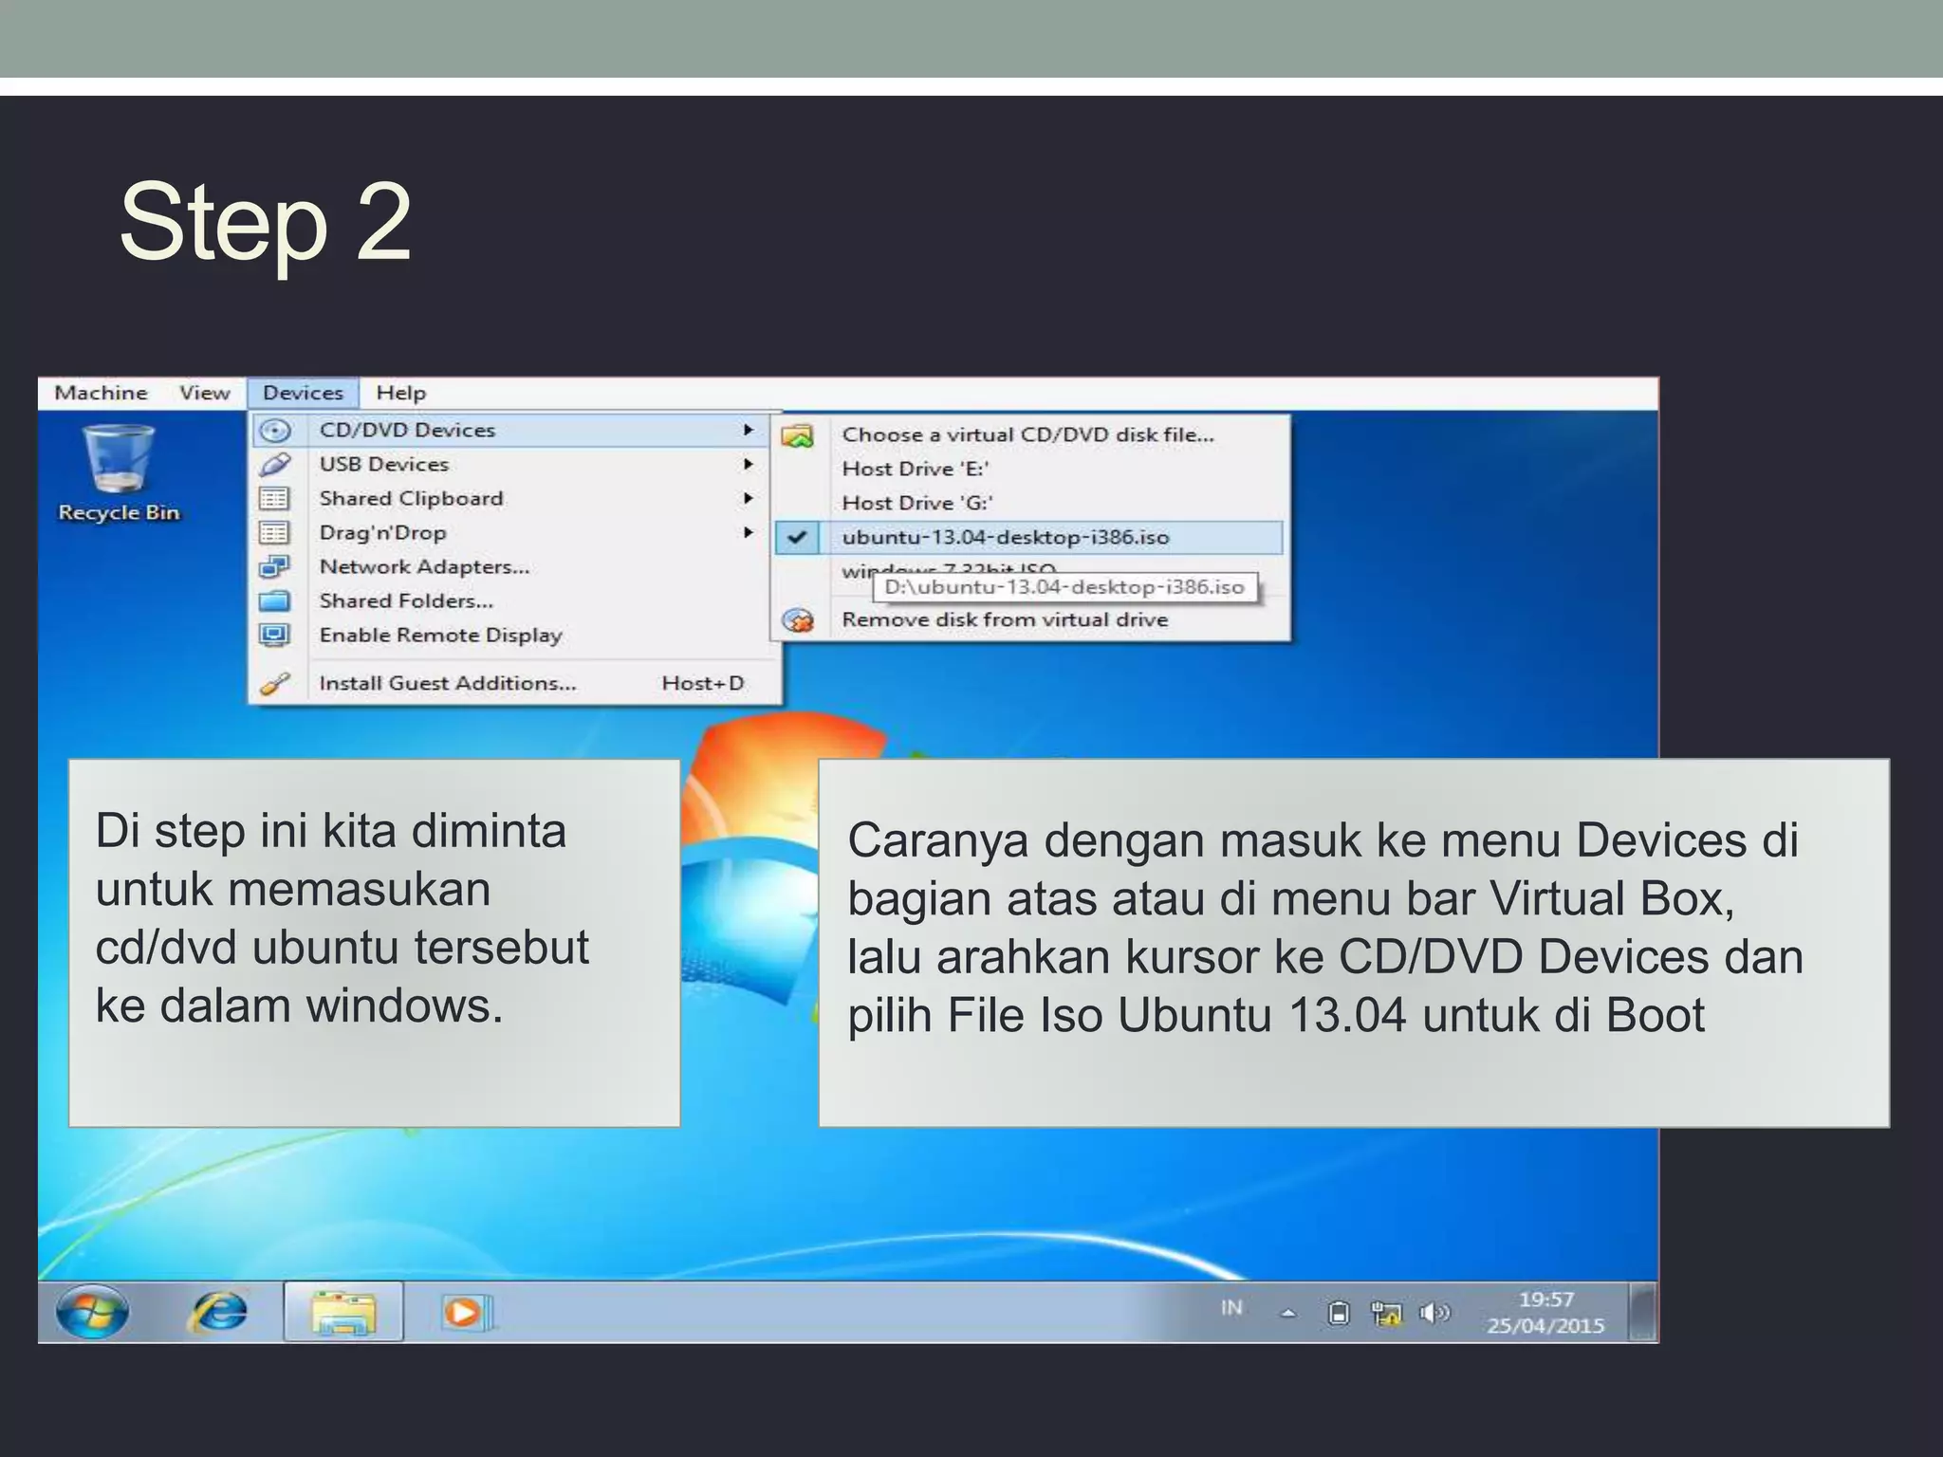1943x1457 pixels.
Task: Click Enable Remote Display
Action: [510, 635]
